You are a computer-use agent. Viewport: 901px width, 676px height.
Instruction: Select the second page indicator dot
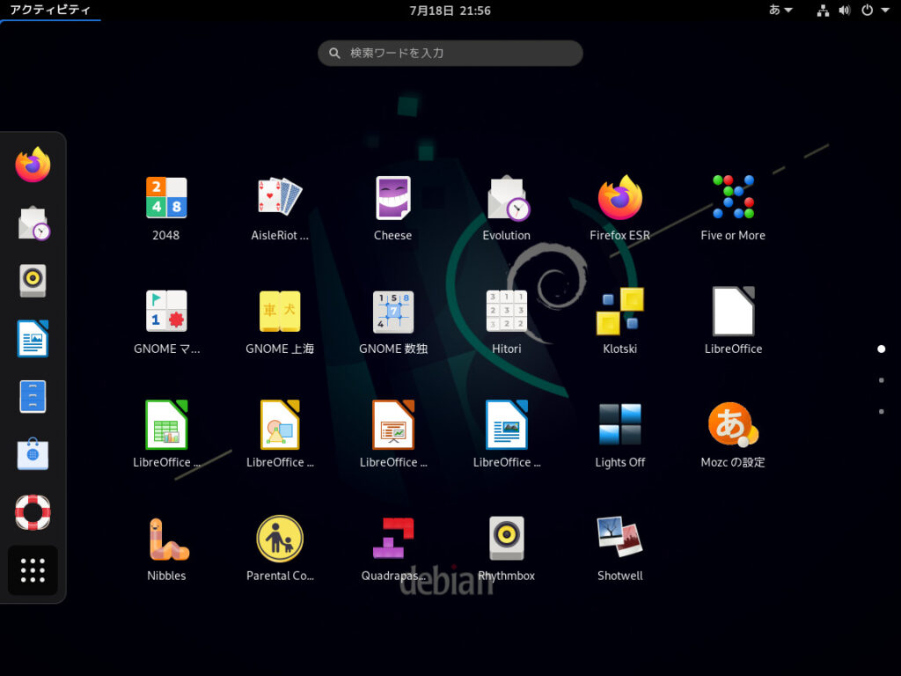click(x=882, y=380)
